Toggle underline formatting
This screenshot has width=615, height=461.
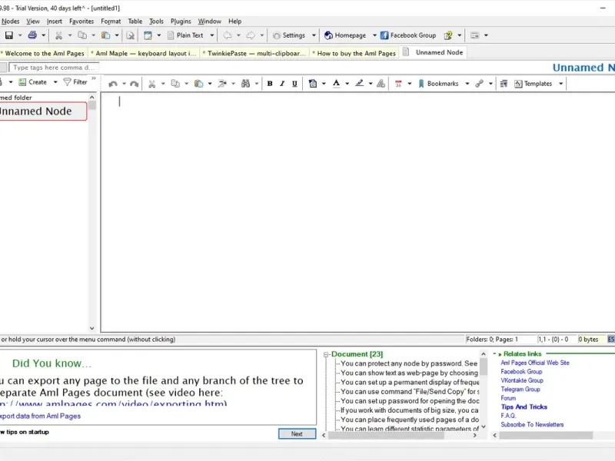[294, 83]
